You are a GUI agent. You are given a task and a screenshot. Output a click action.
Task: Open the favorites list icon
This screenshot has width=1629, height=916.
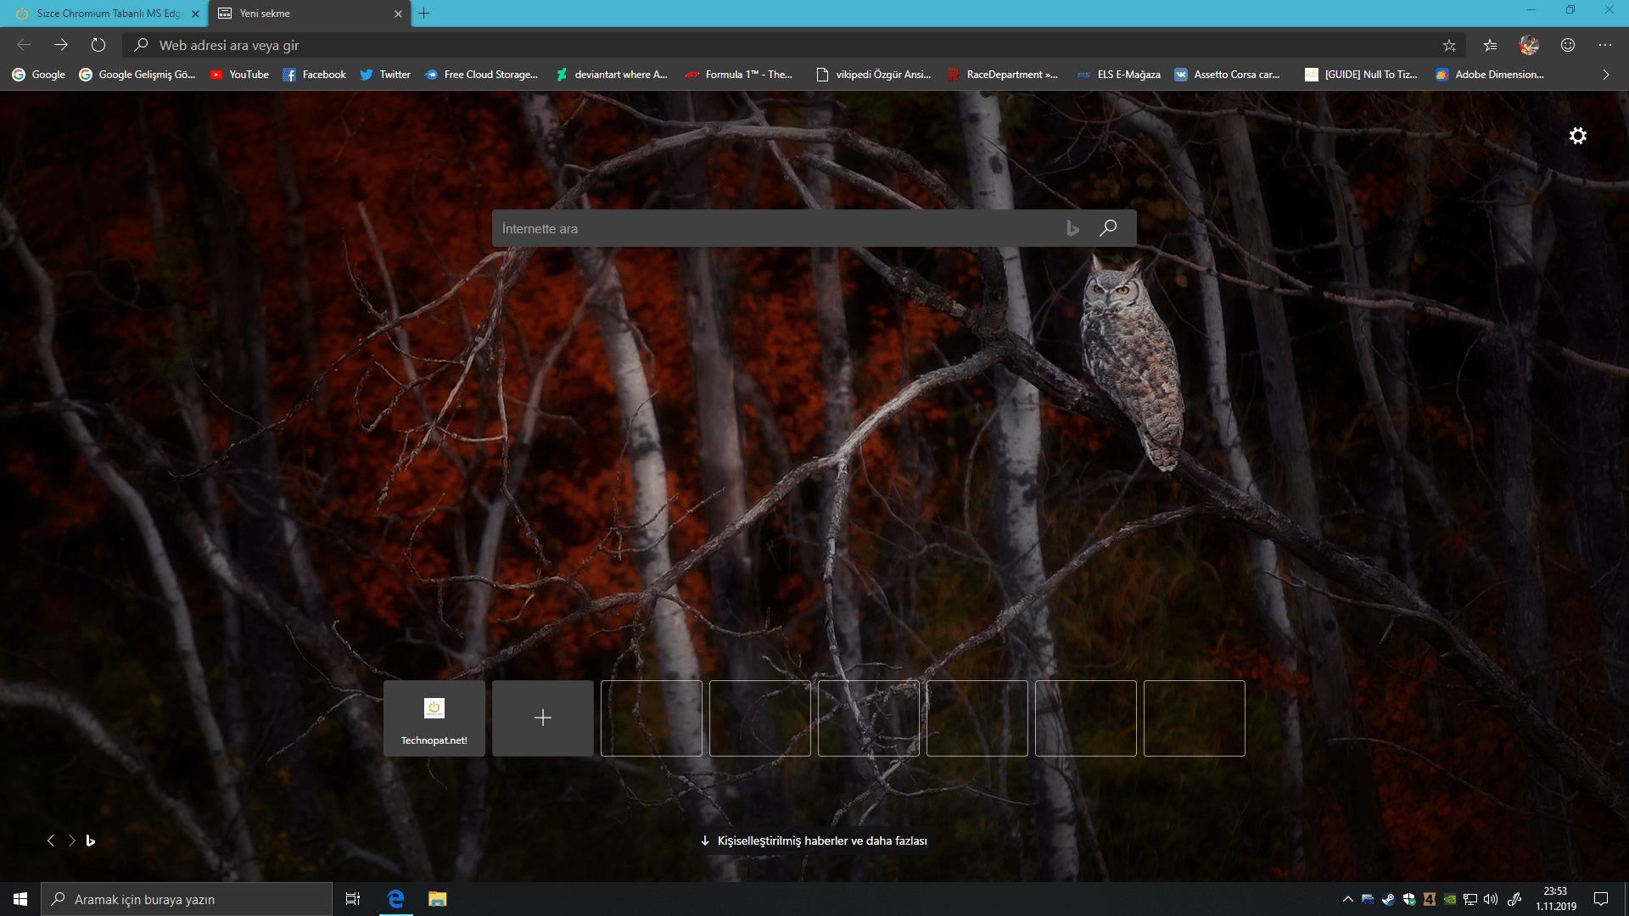(1490, 45)
